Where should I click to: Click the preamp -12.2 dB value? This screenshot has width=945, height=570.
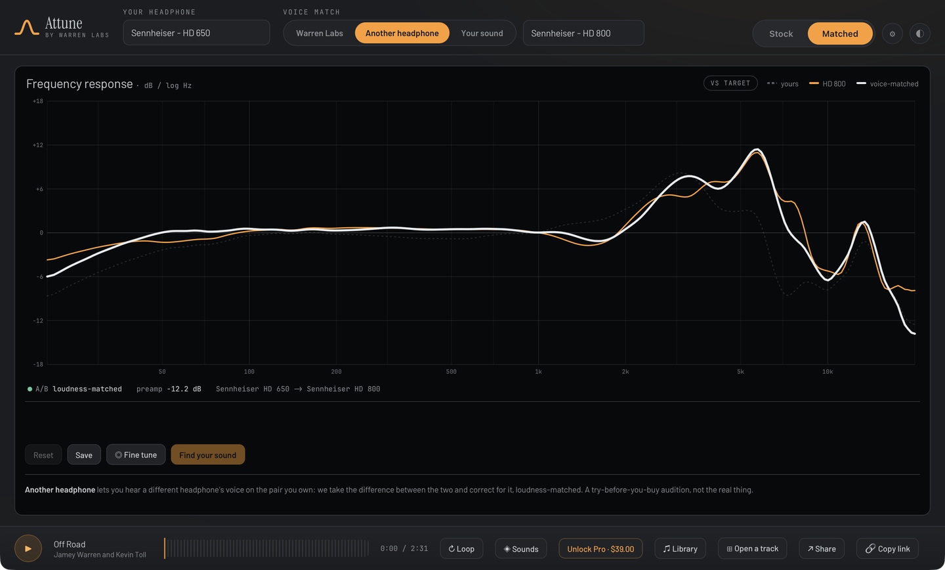tap(169, 389)
